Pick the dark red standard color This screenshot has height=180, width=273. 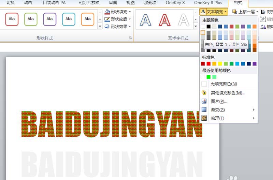coord(203,64)
